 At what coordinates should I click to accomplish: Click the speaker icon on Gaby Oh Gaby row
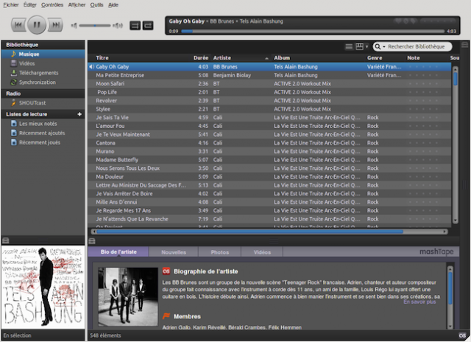(91, 67)
